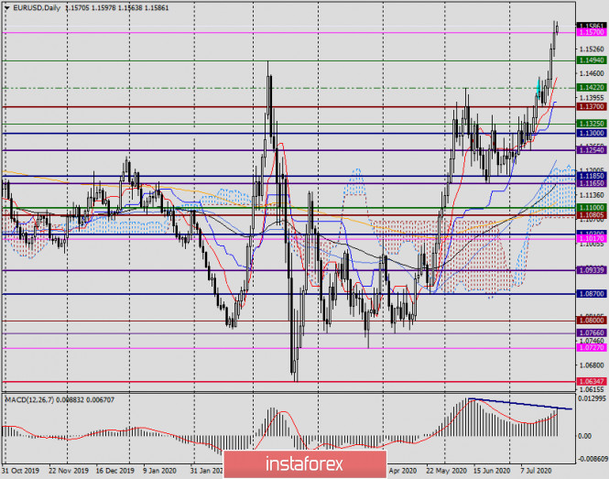The width and height of the screenshot is (609, 479).
Task: Select the magenta 1.10170 level label
Action: (589, 234)
